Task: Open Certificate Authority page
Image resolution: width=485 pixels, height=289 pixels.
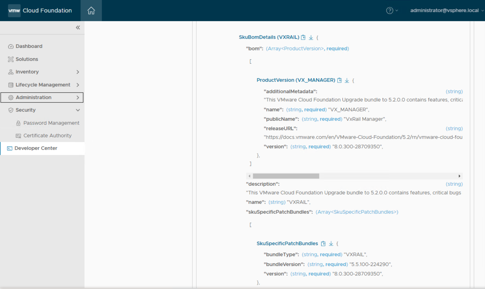Action: (x=47, y=135)
